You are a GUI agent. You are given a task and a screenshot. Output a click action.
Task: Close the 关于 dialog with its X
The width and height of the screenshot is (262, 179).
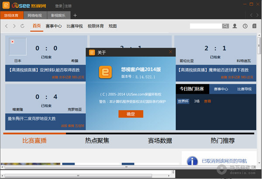[x=171, y=52]
